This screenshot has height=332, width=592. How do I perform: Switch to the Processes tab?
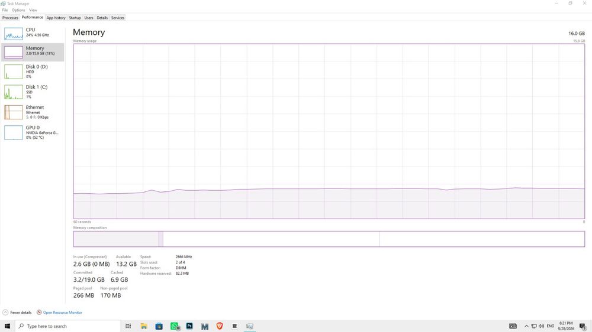click(10, 18)
